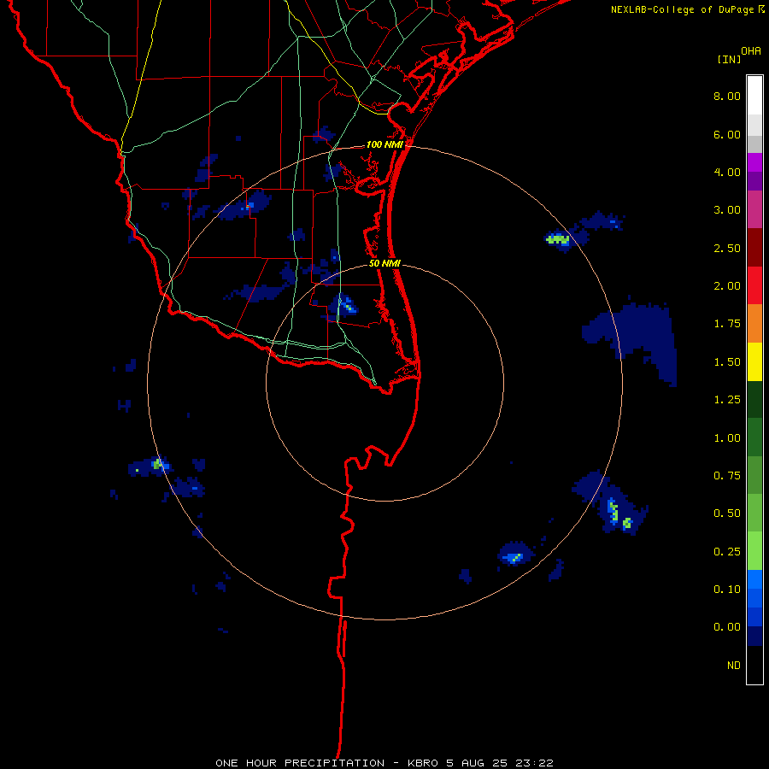Select the bright magenta legend swatch

click(x=754, y=162)
